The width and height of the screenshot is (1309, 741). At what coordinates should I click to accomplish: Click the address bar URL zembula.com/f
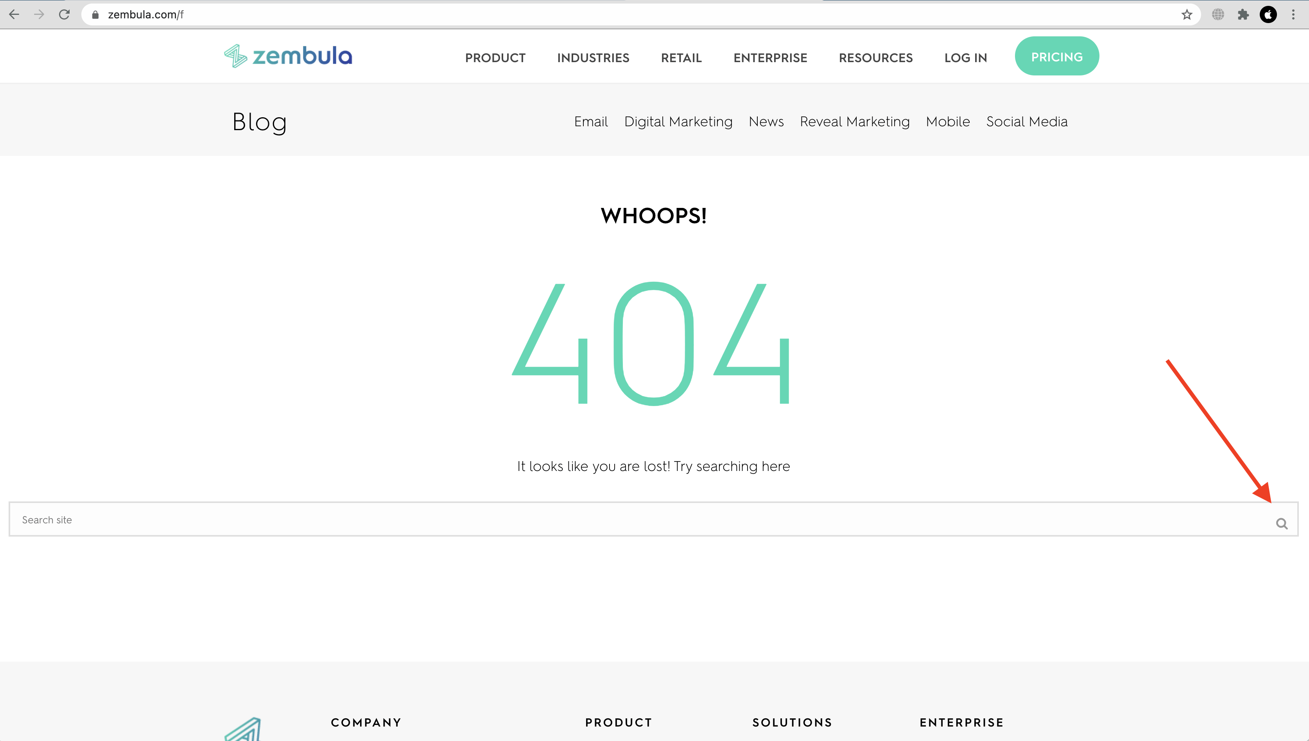coord(145,15)
